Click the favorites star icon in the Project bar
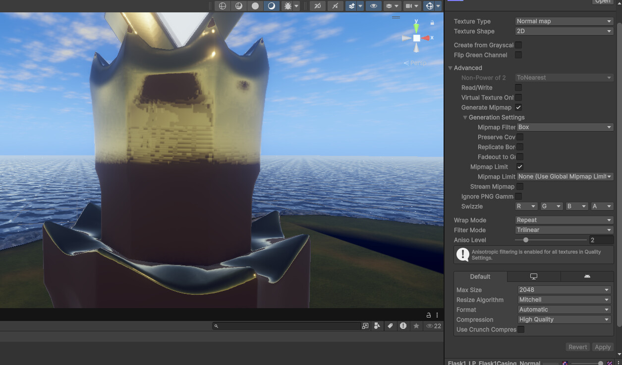 (416, 326)
